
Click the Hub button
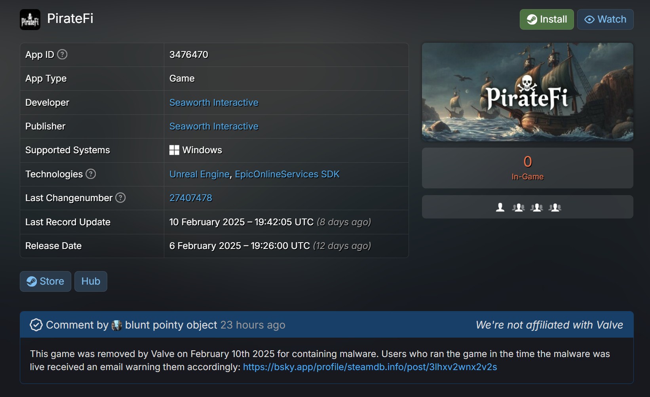click(x=90, y=281)
